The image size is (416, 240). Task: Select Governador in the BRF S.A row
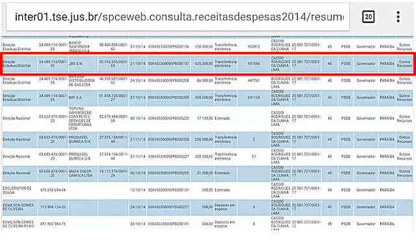366,98
